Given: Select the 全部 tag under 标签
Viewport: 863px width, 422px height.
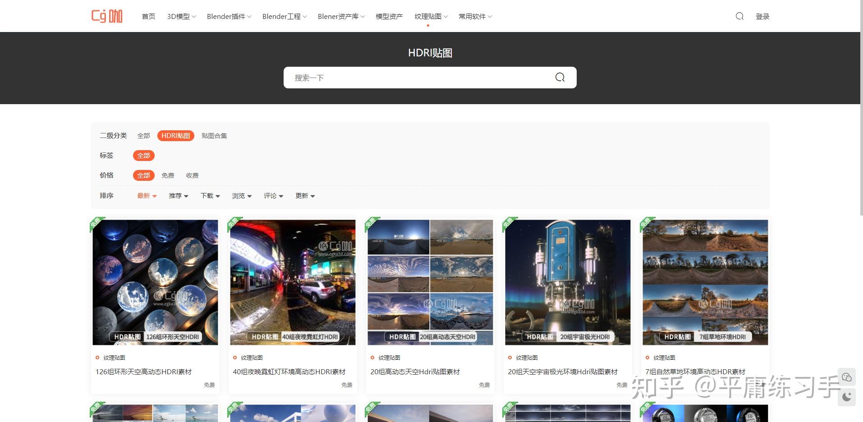Looking at the screenshot, I should (143, 155).
